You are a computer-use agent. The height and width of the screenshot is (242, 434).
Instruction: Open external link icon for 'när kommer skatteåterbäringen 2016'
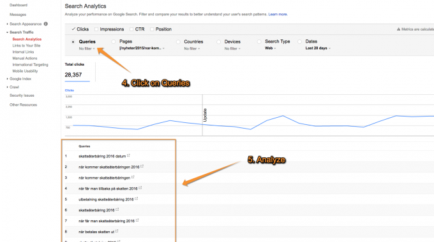[x=142, y=166]
